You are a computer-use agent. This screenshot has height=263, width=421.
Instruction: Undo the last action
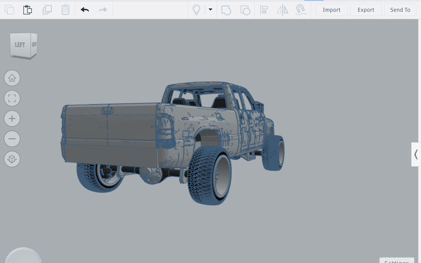(85, 10)
